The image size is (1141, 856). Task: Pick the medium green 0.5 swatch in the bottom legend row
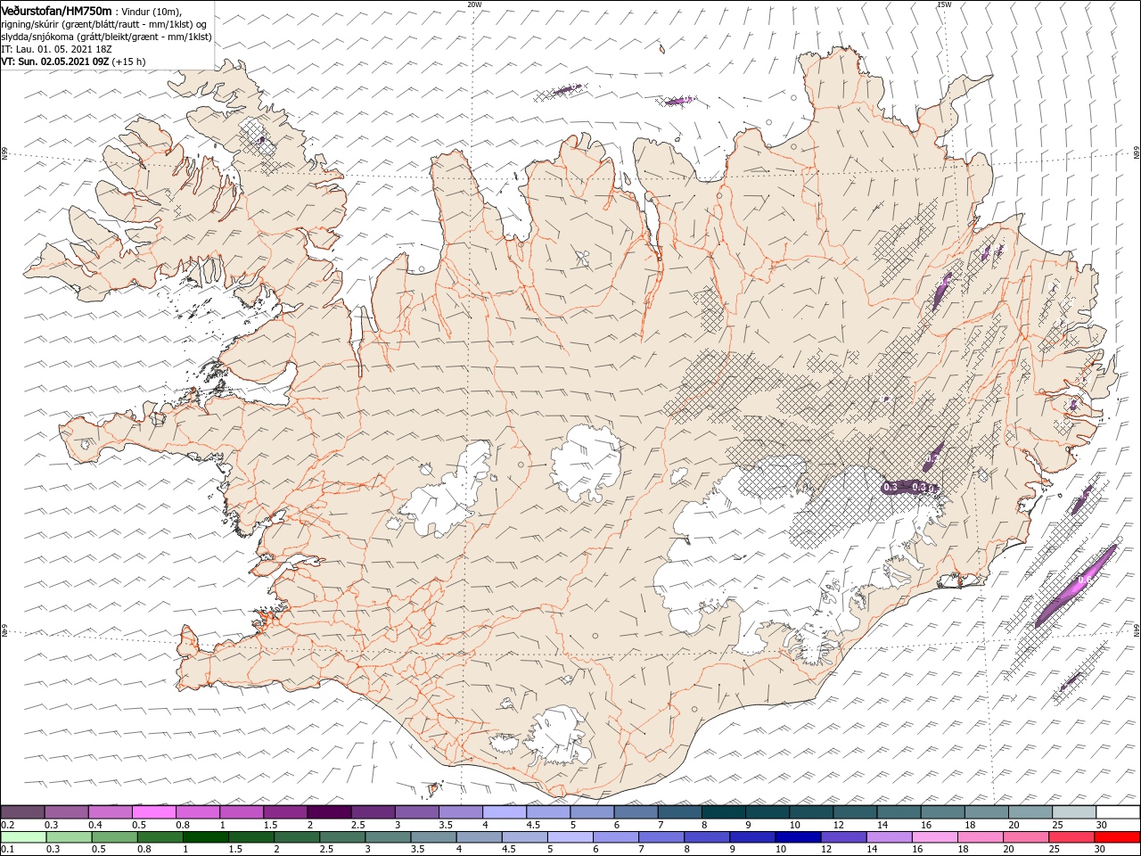click(115, 837)
